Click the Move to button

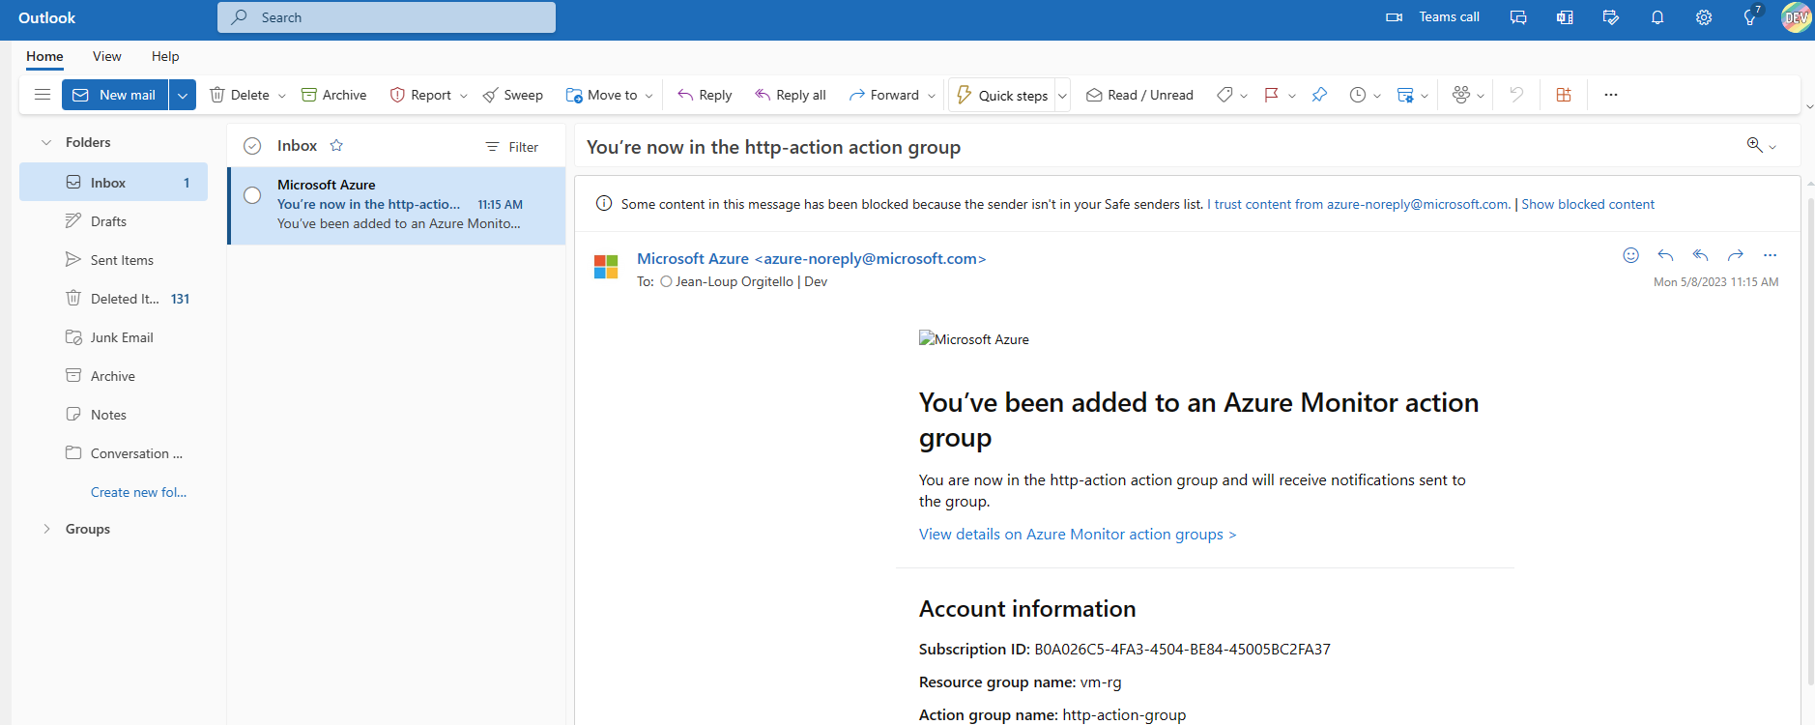[x=601, y=95]
